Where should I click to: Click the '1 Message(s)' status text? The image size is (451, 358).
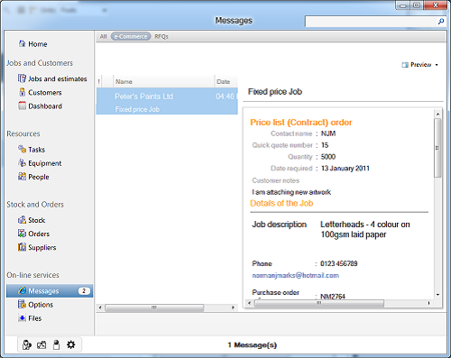(x=252, y=345)
